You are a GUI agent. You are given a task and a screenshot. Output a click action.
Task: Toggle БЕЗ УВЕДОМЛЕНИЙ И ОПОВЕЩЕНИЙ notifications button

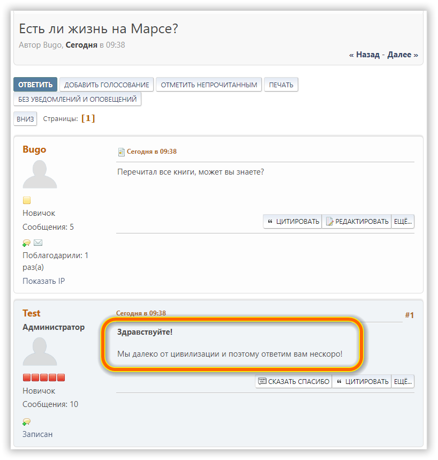pos(77,99)
